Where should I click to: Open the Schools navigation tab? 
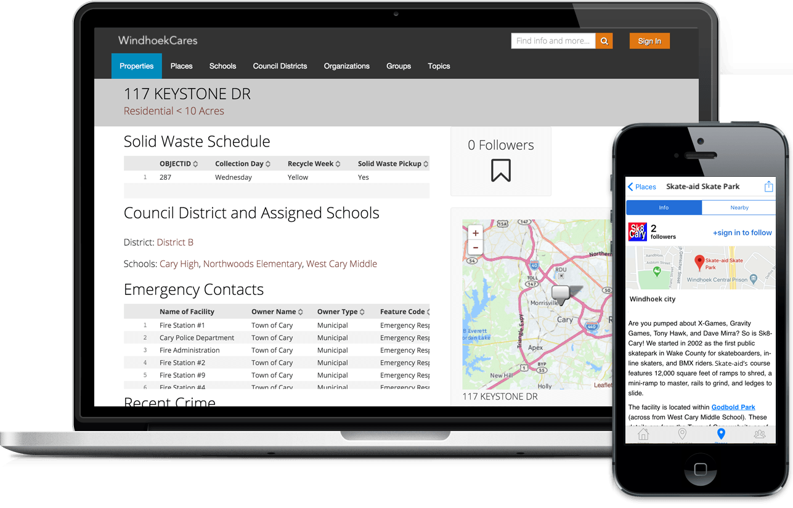click(x=222, y=66)
